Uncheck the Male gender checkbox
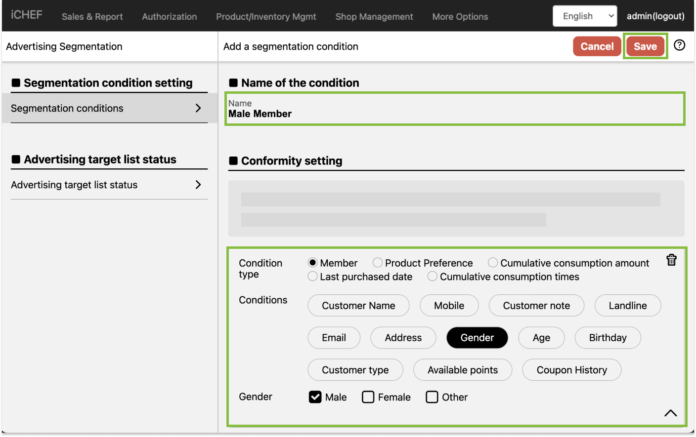The width and height of the screenshot is (696, 437). 315,397
